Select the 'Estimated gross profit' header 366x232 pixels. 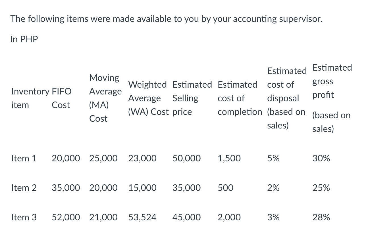click(x=332, y=98)
